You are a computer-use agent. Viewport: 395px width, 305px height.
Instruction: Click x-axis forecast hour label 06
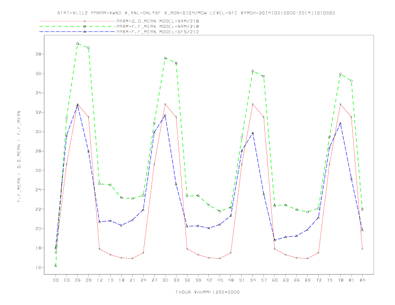pos(78,280)
